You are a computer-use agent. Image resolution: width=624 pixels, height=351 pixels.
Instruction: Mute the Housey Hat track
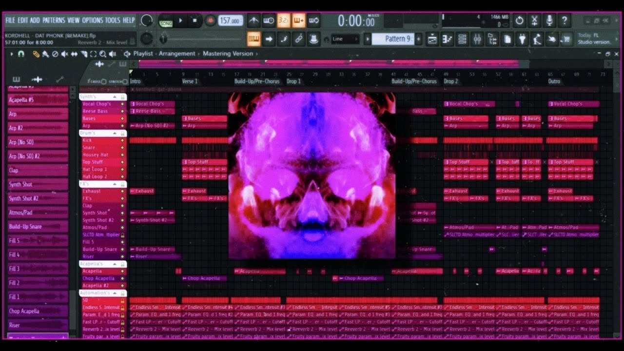point(122,155)
